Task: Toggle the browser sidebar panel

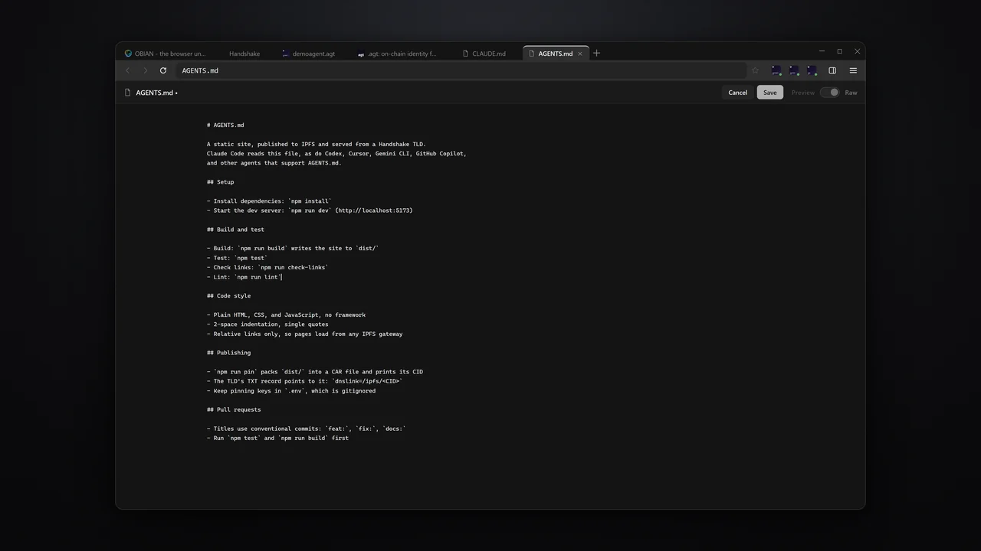Action: [x=832, y=70]
